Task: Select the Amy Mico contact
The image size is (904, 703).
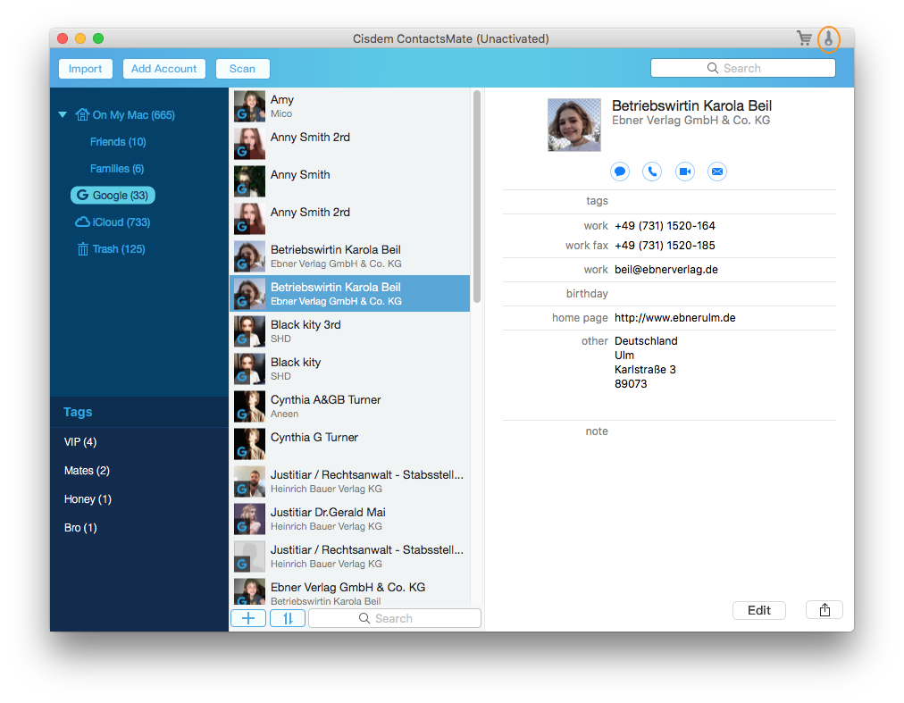Action: (350, 106)
